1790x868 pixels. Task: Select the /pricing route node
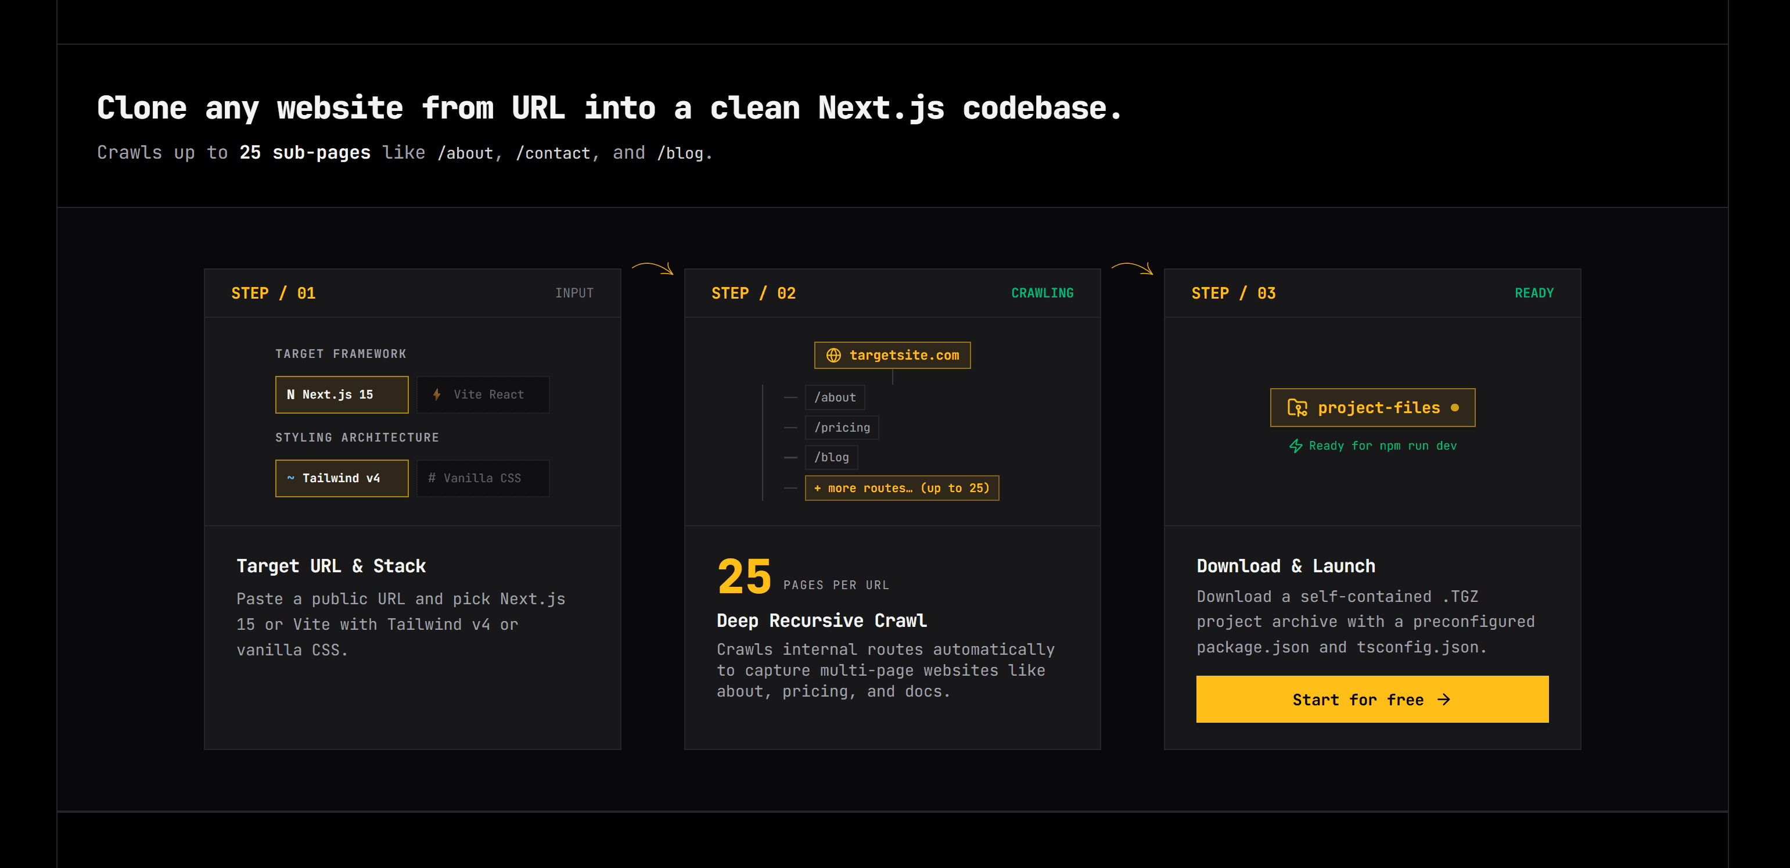coord(842,428)
